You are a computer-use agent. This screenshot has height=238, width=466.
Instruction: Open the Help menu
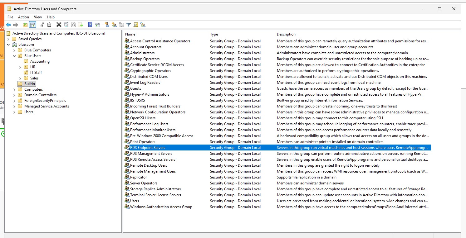coord(51,17)
